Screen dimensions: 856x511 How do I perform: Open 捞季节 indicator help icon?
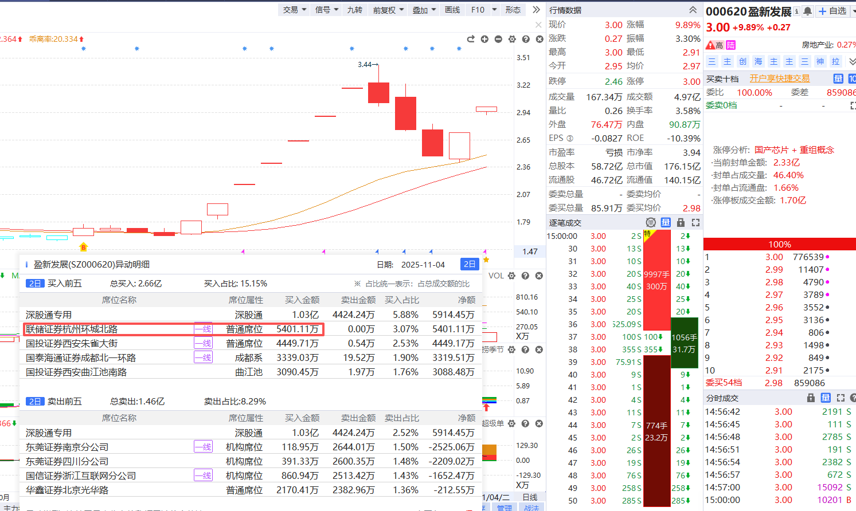coord(525,349)
